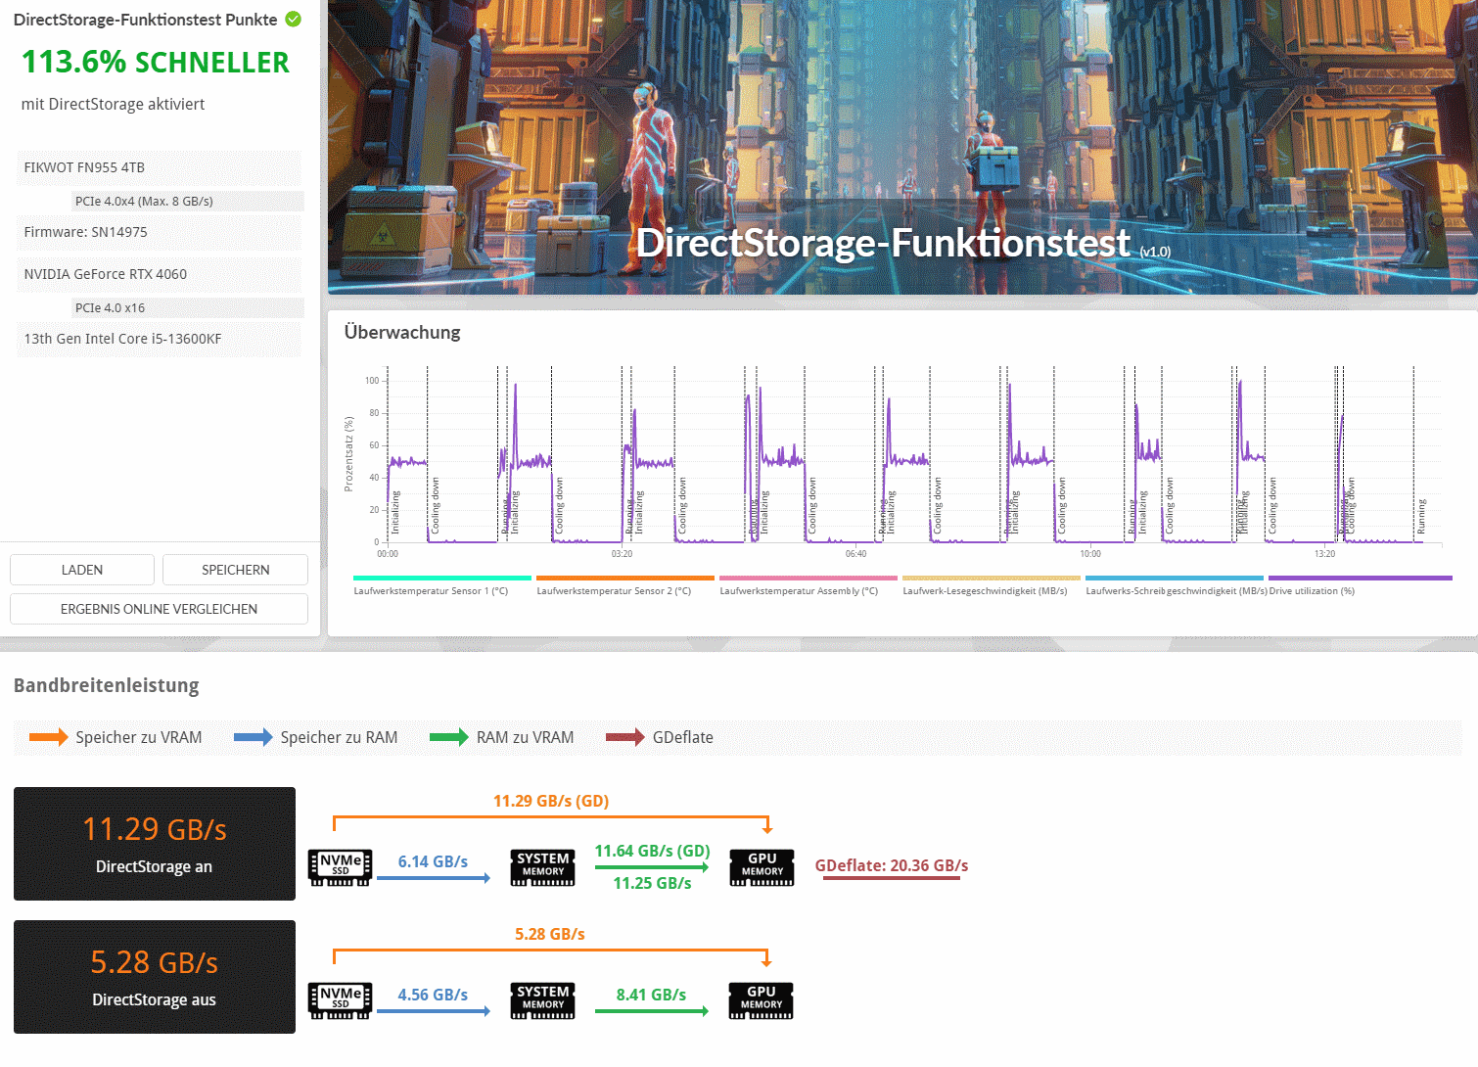Click the PCIe 4.0 x16 entry
Image resolution: width=1478 pixels, height=1067 pixels.
tap(188, 307)
